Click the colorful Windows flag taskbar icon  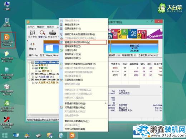click(x=50, y=135)
